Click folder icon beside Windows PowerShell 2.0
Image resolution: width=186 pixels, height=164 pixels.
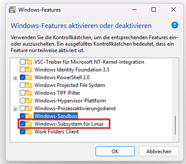coord(29,77)
